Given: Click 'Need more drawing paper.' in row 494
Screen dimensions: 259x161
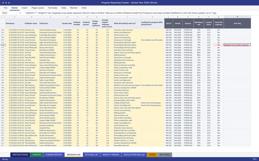Looking at the screenshot, I should [152, 103].
